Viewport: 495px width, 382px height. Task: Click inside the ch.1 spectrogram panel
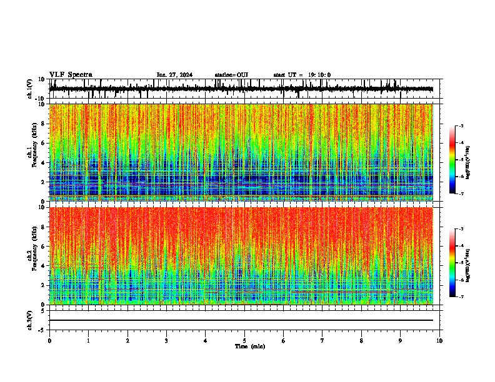241,152
